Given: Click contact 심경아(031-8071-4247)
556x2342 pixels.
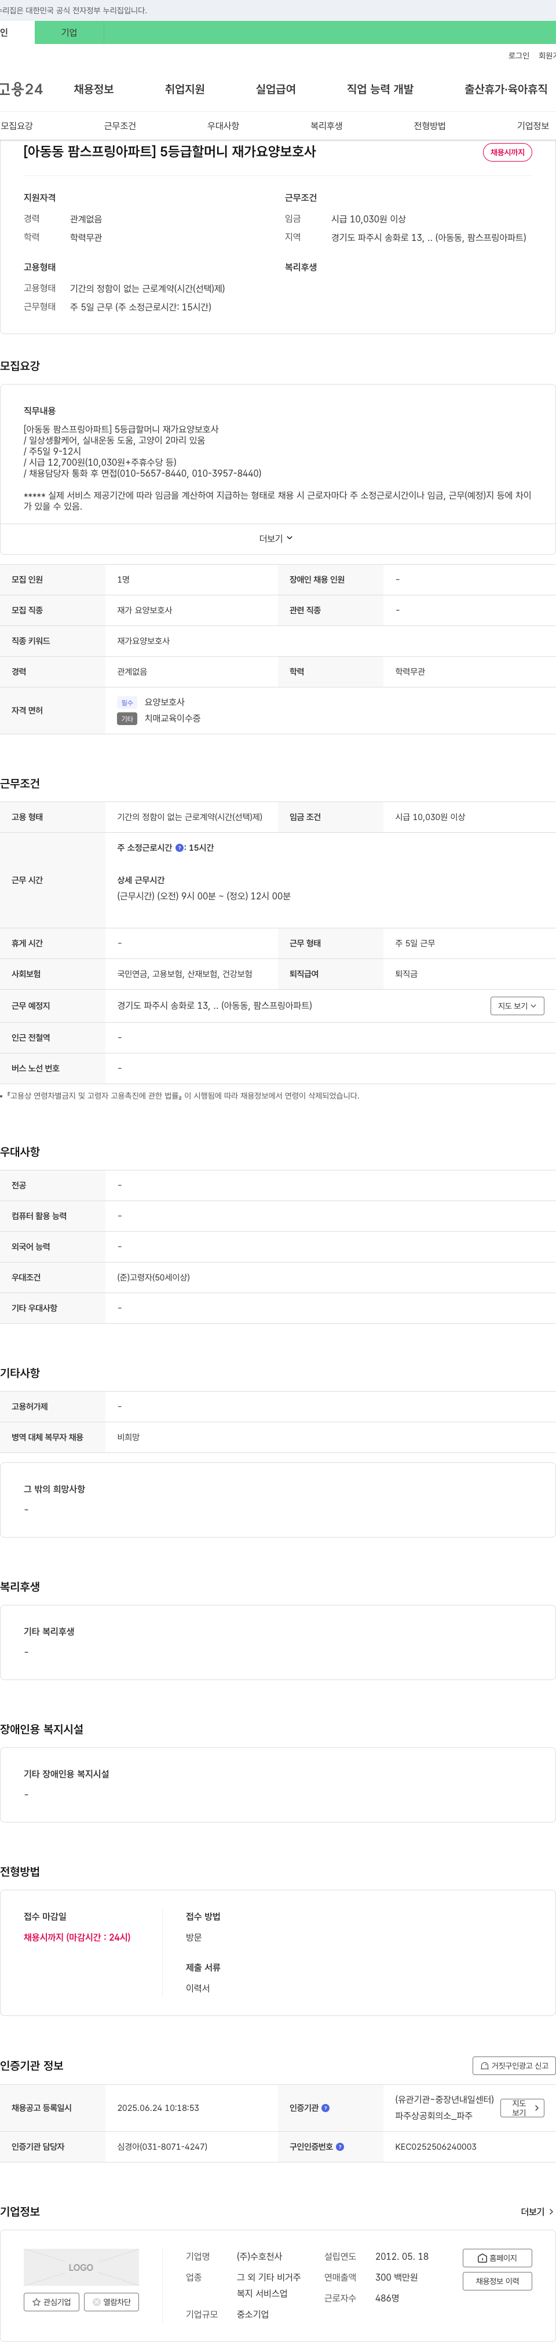Looking at the screenshot, I should tap(162, 2146).
